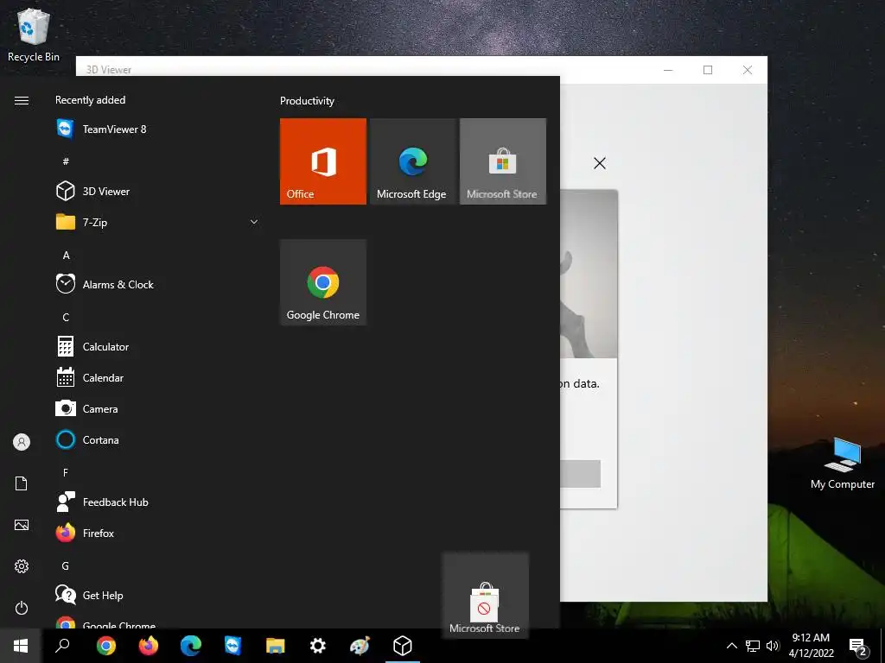Jump to the F letter group header
885x663 pixels.
[x=66, y=472]
